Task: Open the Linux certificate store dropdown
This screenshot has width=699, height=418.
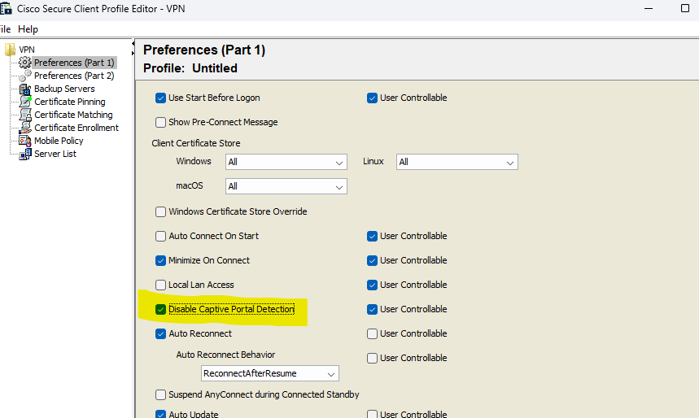Action: pyautogui.click(x=457, y=162)
